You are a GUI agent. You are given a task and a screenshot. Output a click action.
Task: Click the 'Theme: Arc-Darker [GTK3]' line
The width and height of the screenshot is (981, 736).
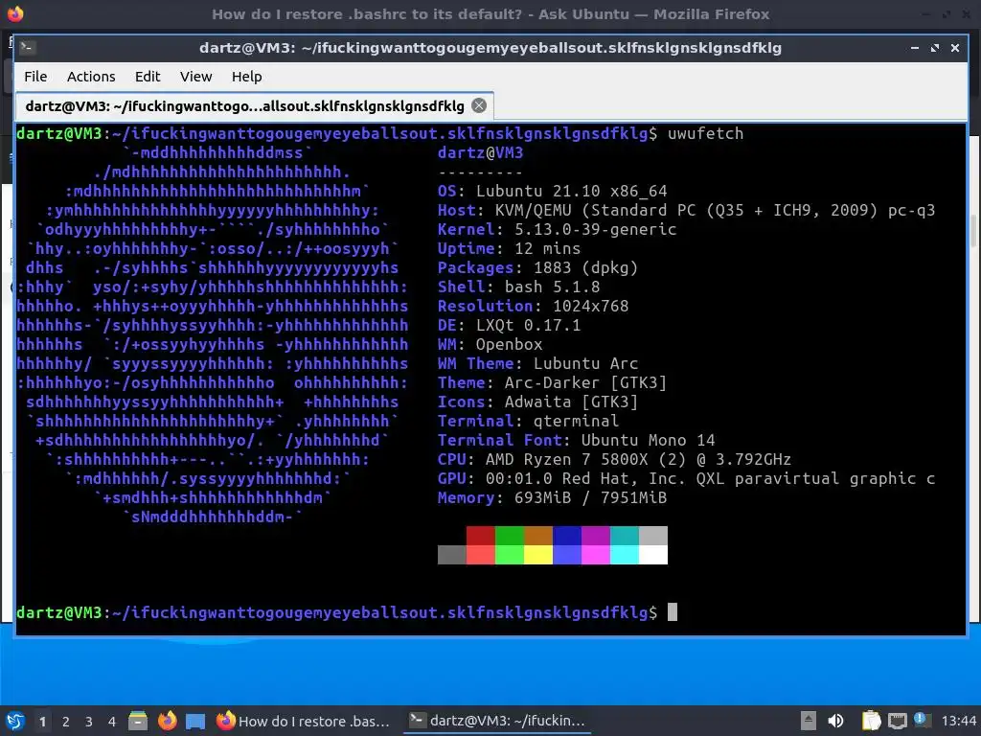coord(553,382)
